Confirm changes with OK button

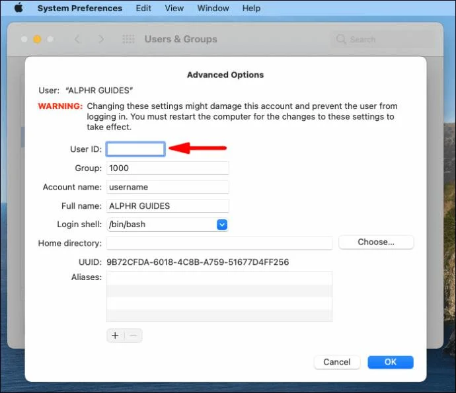pos(391,362)
